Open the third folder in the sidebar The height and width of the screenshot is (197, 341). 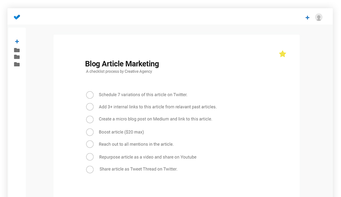[x=17, y=64]
